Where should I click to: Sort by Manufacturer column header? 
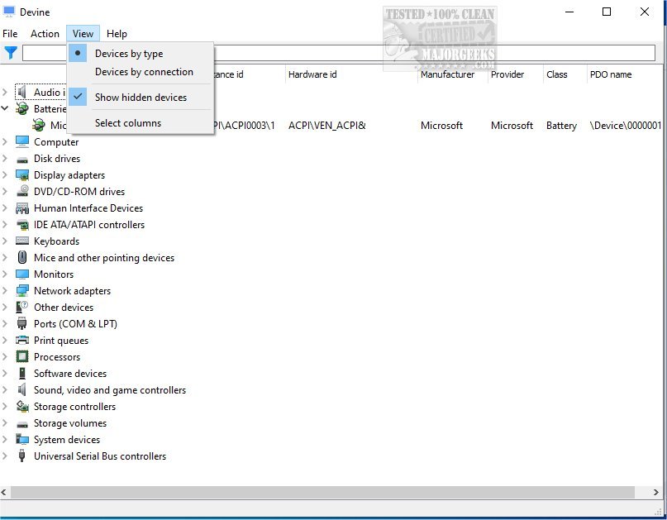pos(452,74)
